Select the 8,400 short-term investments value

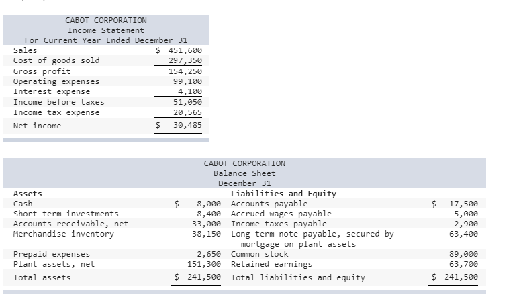point(209,214)
